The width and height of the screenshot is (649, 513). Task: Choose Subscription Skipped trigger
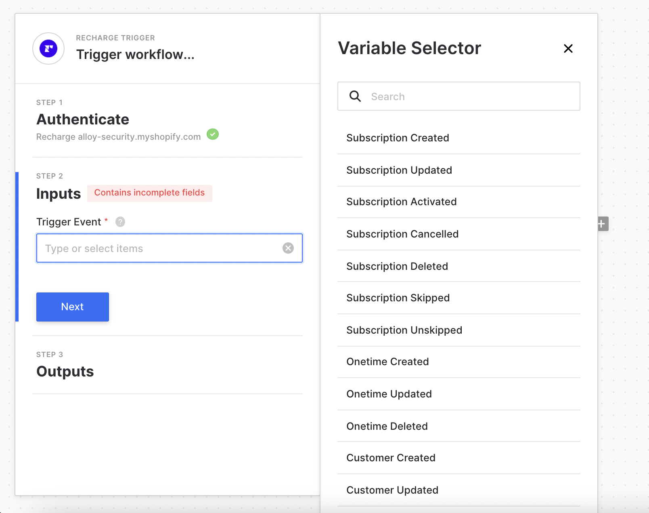[x=398, y=298]
